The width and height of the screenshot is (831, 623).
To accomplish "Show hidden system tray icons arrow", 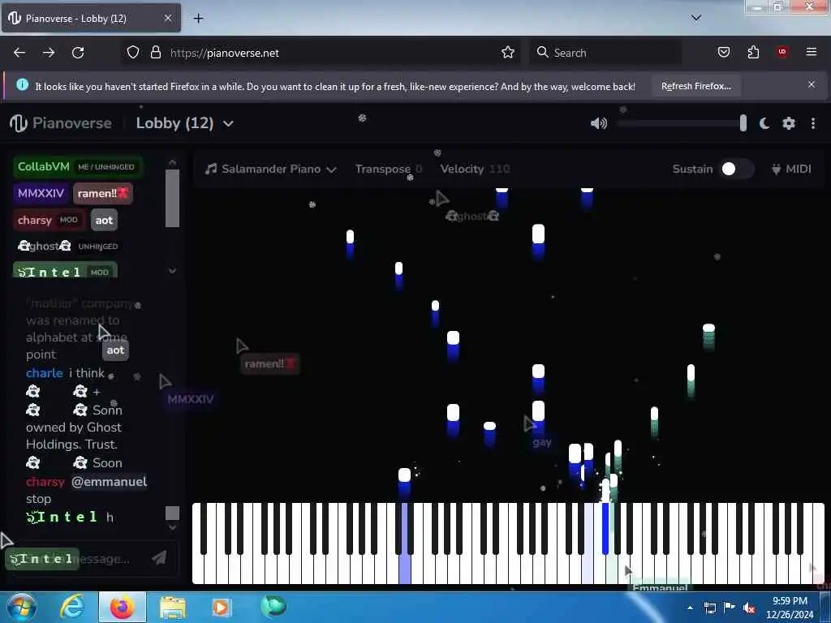I will (x=690, y=608).
